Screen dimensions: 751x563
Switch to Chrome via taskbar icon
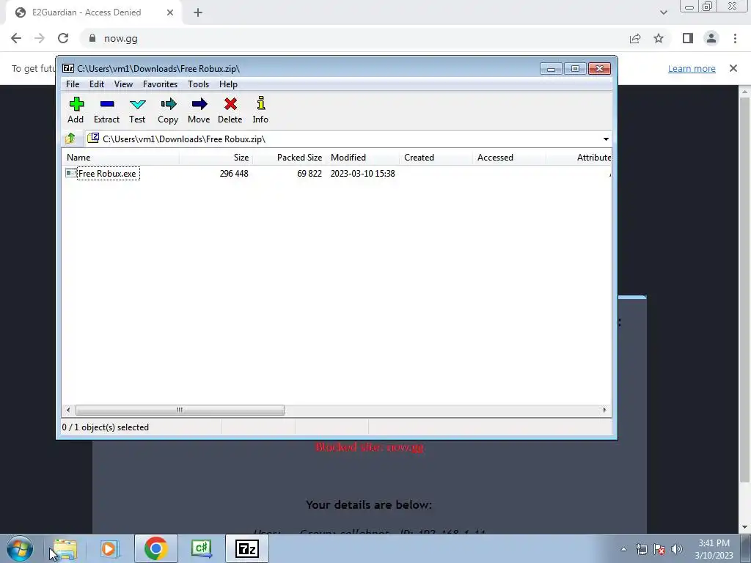point(155,548)
